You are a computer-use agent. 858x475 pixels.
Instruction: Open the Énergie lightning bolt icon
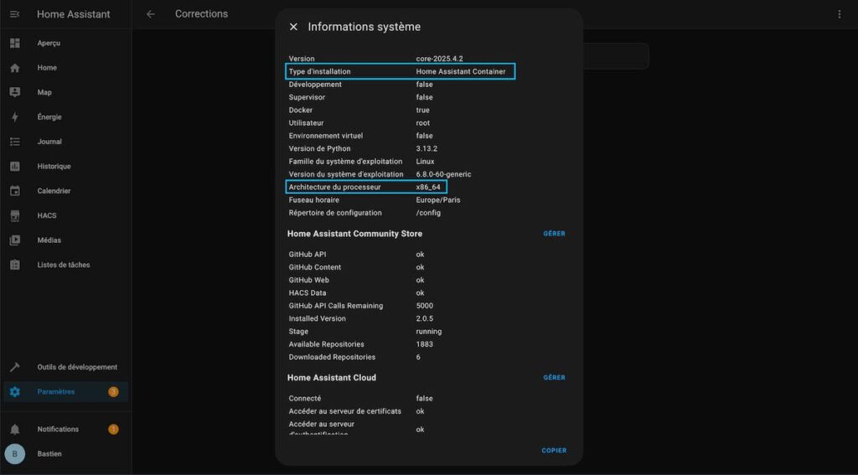tap(15, 117)
